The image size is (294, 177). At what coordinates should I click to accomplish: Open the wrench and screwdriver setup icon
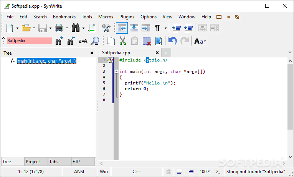tap(106, 28)
